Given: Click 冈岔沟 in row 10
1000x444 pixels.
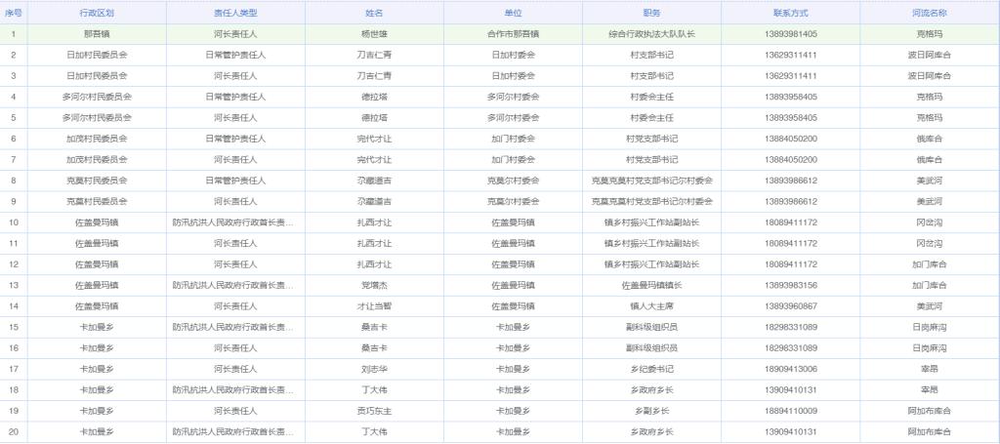Looking at the screenshot, I should coord(930,222).
